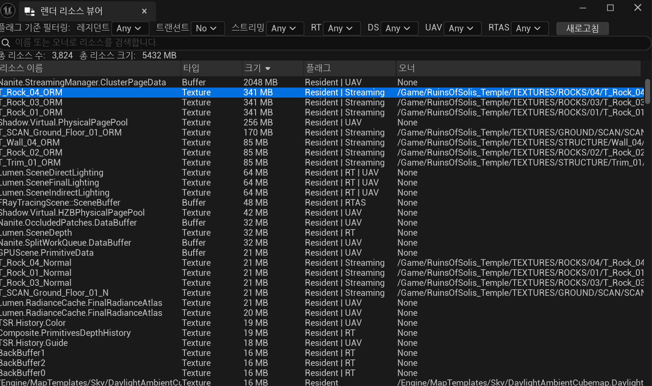Select T_SCAN_Ground_Floor_01_ORM row
This screenshot has width=652, height=386.
tap(322, 132)
